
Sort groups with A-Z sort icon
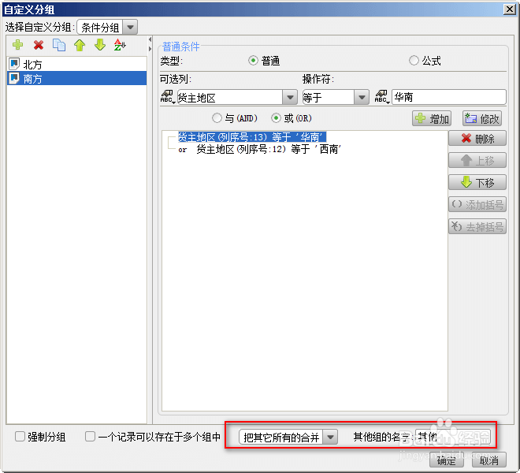(x=120, y=45)
